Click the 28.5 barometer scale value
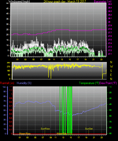The width and height of the screenshot is (118, 141). pyautogui.click(x=110, y=4)
